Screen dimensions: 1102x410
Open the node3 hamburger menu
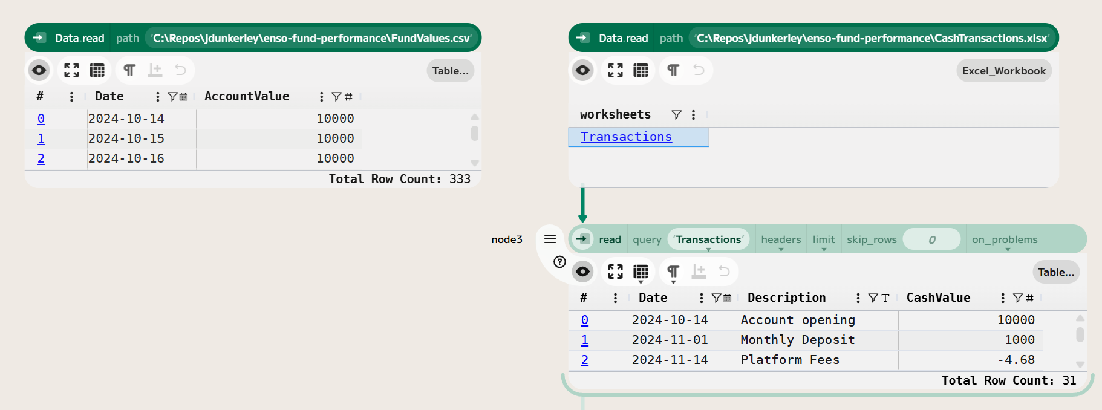[550, 239]
